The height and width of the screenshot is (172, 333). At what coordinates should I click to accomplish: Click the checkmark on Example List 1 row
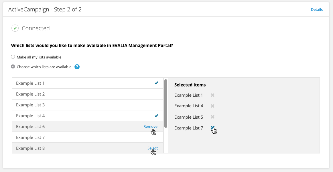157,83
